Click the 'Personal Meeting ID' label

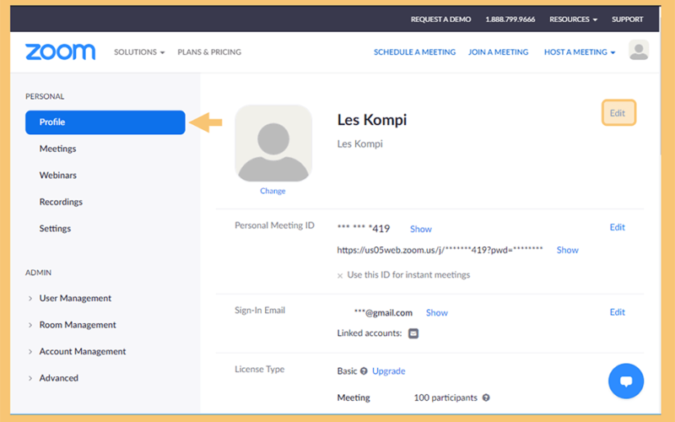[274, 225]
